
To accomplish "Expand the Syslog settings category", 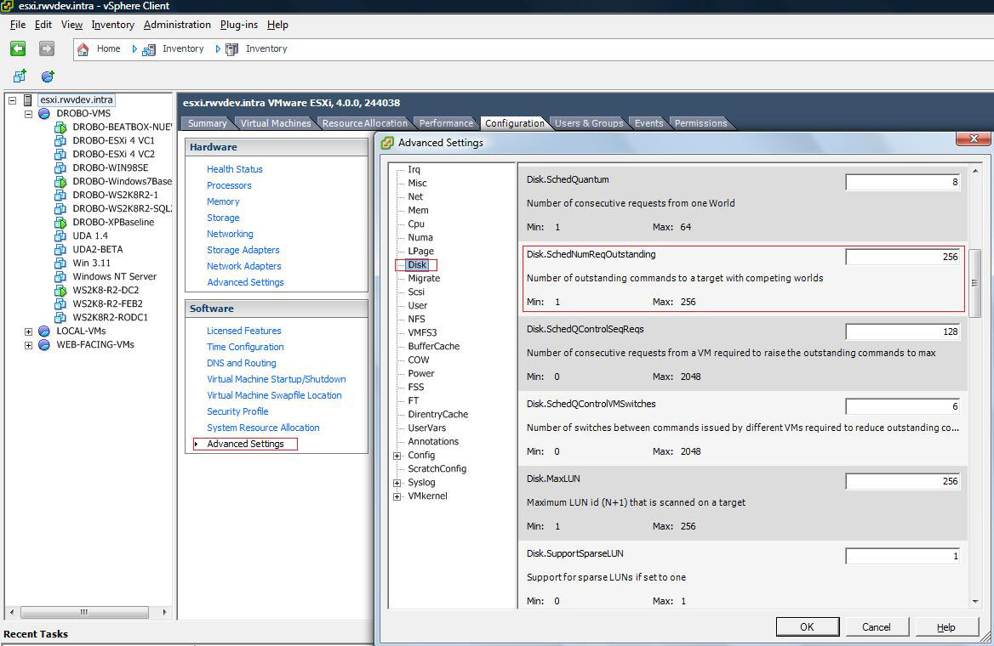I will click(397, 483).
